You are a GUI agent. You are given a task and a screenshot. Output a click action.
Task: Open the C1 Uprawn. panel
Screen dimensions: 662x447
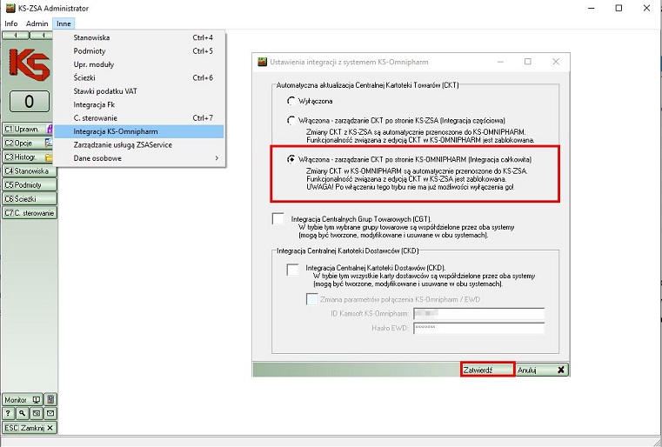(28, 130)
